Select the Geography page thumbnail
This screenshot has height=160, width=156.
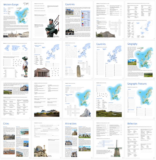[x=140, y=60]
